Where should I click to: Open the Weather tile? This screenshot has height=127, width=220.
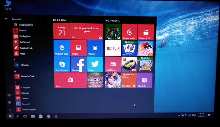click(x=95, y=48)
